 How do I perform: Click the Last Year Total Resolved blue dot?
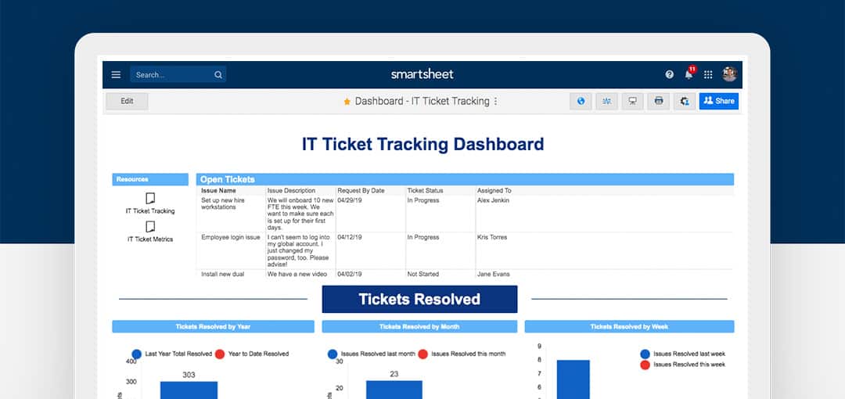[137, 354]
